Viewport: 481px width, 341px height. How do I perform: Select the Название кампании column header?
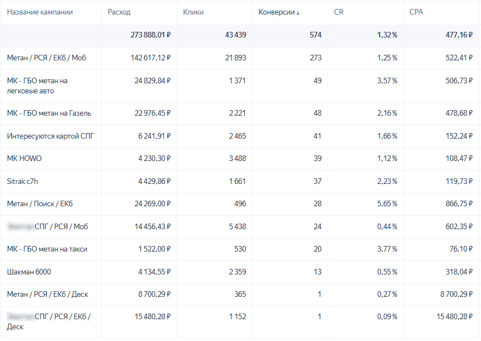tap(40, 12)
